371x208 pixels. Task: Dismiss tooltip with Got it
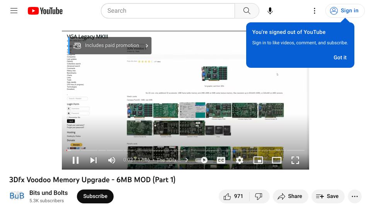click(x=340, y=57)
